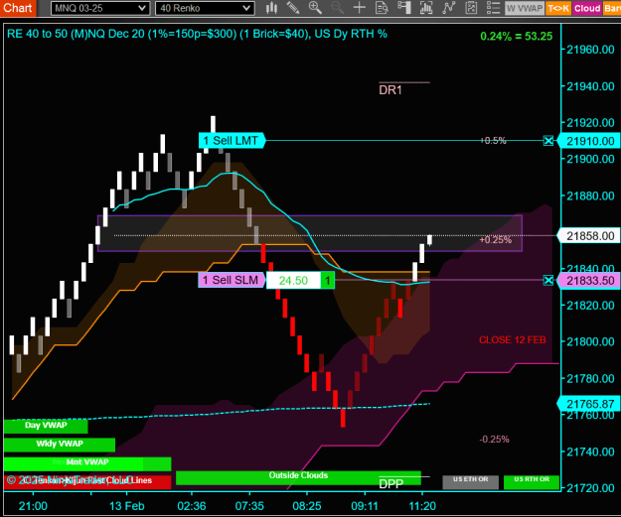The image size is (621, 517).
Task: Click the 0.24% = 53.25 readout
Action: tap(516, 37)
